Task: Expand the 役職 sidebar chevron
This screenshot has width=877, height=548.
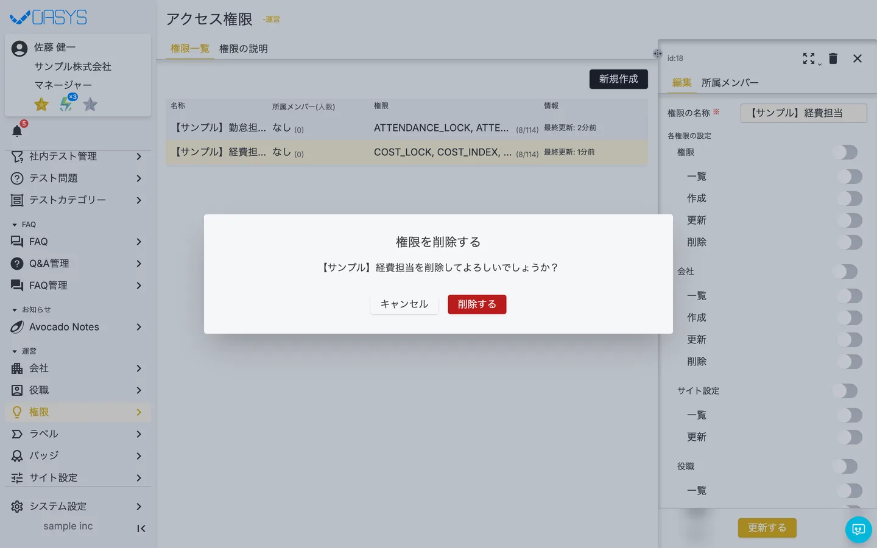Action: [139, 390]
